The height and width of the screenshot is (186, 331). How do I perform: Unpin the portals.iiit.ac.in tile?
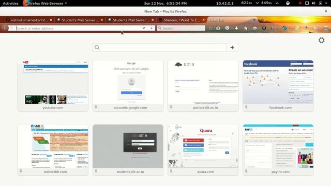[171, 107]
